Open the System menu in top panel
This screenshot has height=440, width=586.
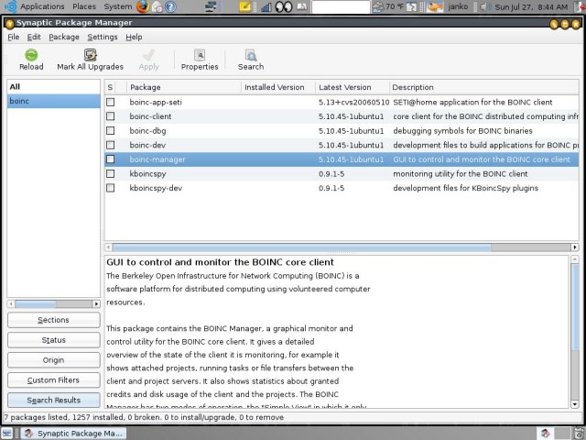coord(118,6)
